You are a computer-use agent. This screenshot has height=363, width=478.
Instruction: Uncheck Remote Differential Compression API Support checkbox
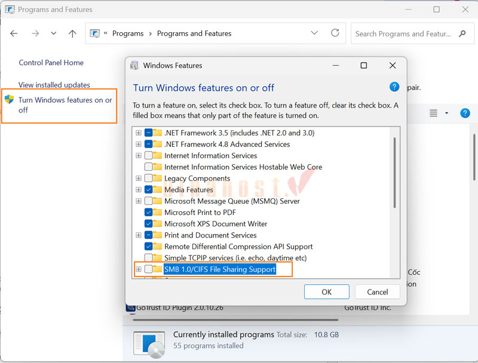point(148,247)
